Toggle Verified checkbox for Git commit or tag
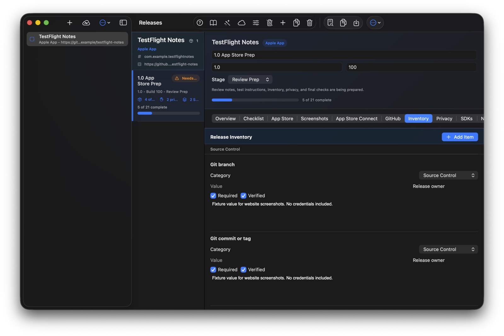The image size is (504, 336). [243, 270]
